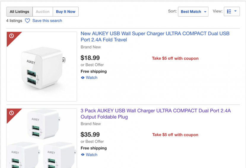Switch to the All Listings tab

click(20, 12)
